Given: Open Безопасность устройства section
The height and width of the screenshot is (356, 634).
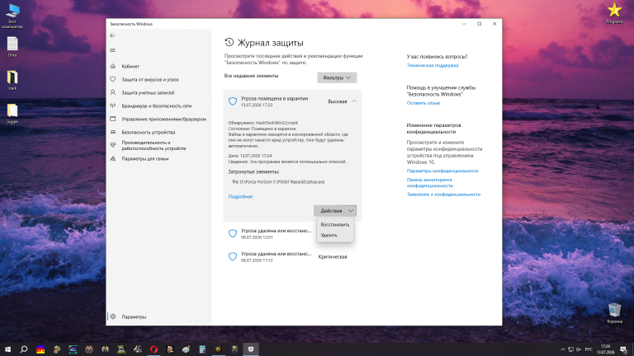Looking at the screenshot, I should [x=149, y=133].
